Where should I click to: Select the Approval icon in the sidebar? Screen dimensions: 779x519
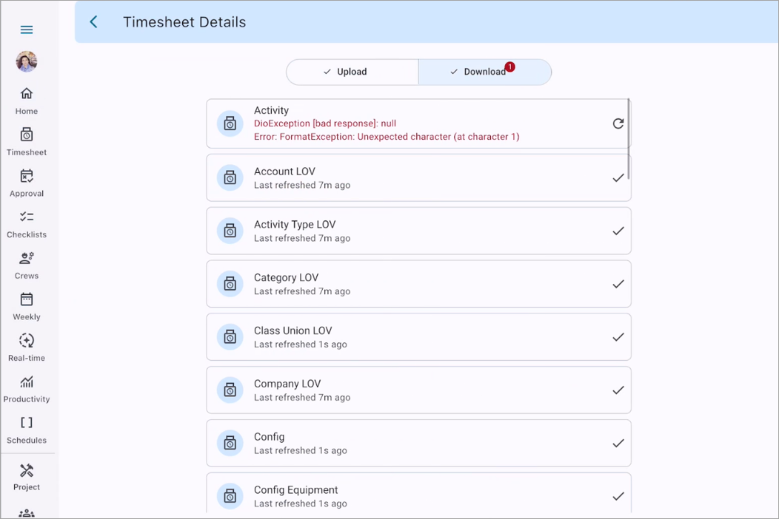point(27,181)
